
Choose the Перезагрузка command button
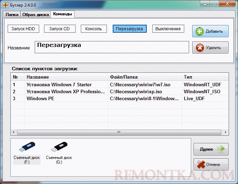130,29
